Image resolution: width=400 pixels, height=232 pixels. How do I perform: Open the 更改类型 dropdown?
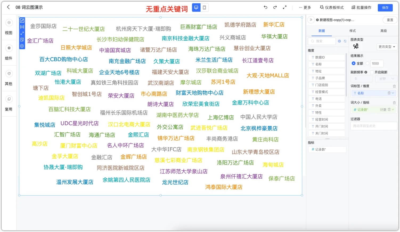coord(387,47)
